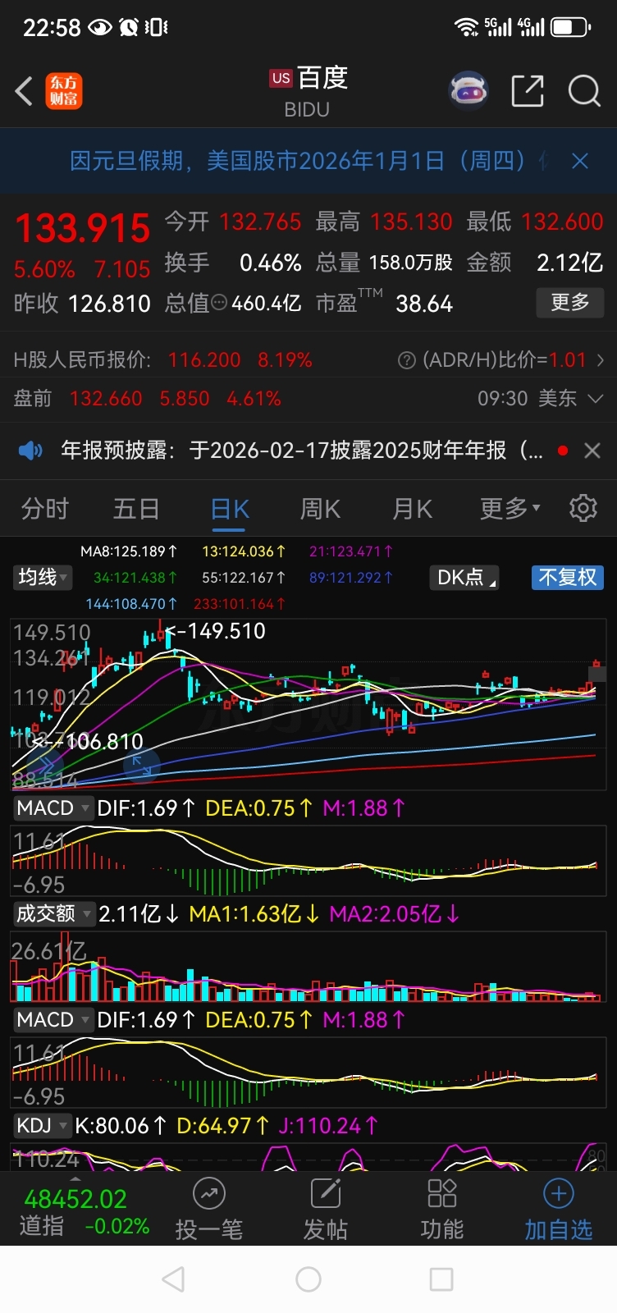Toggle the 不复权 adjustment button
The height and width of the screenshot is (1313, 617).
coord(567,578)
